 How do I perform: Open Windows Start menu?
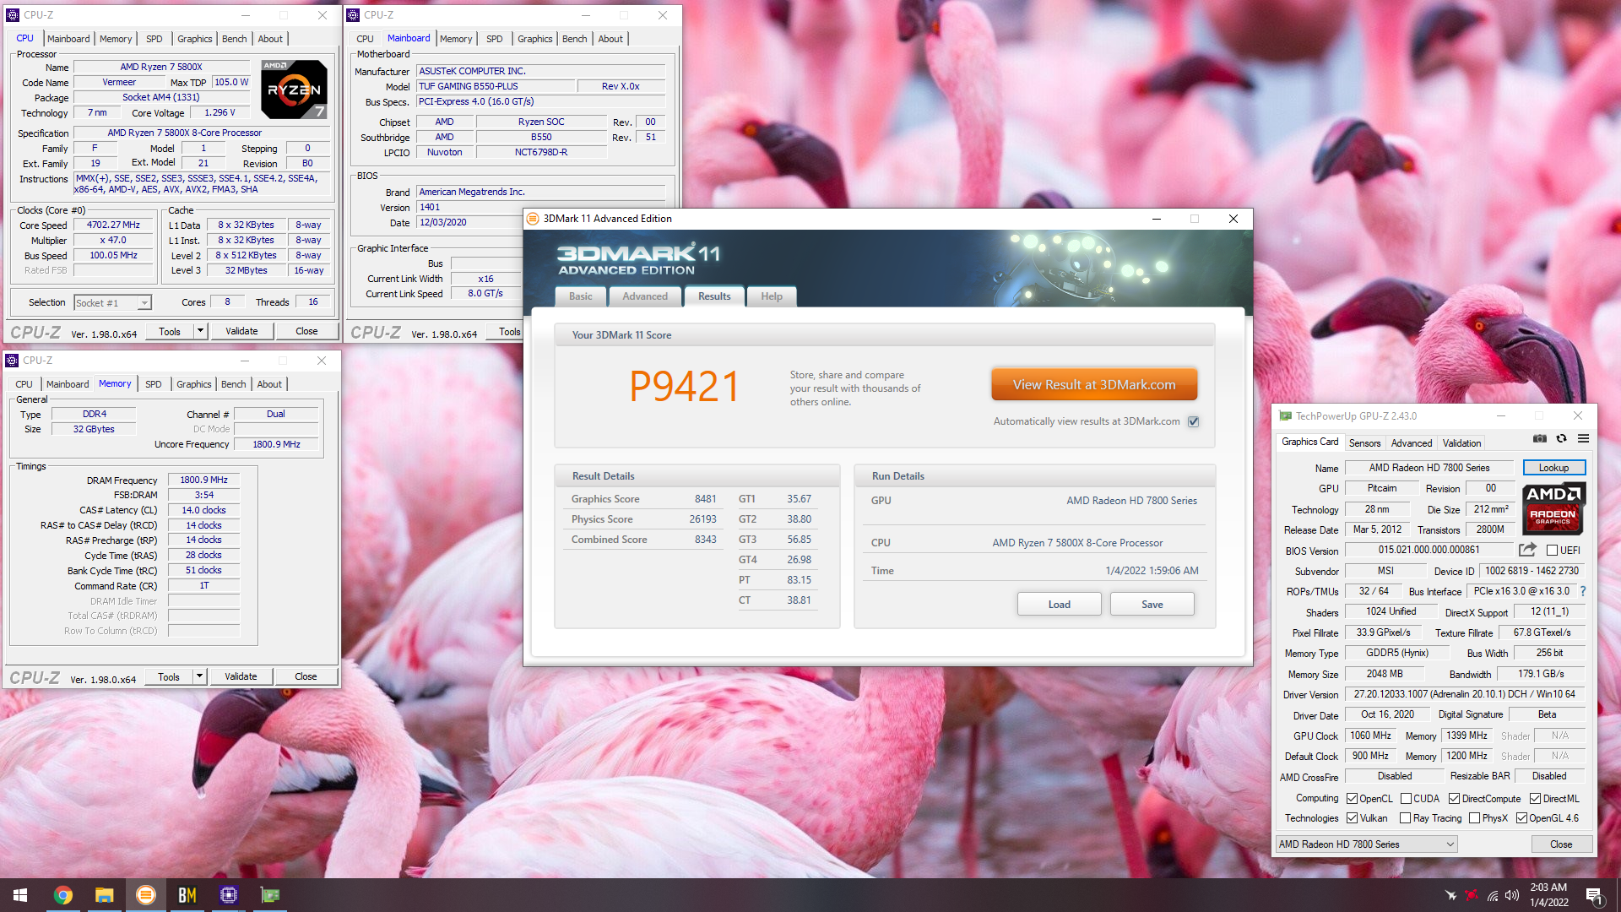point(20,895)
